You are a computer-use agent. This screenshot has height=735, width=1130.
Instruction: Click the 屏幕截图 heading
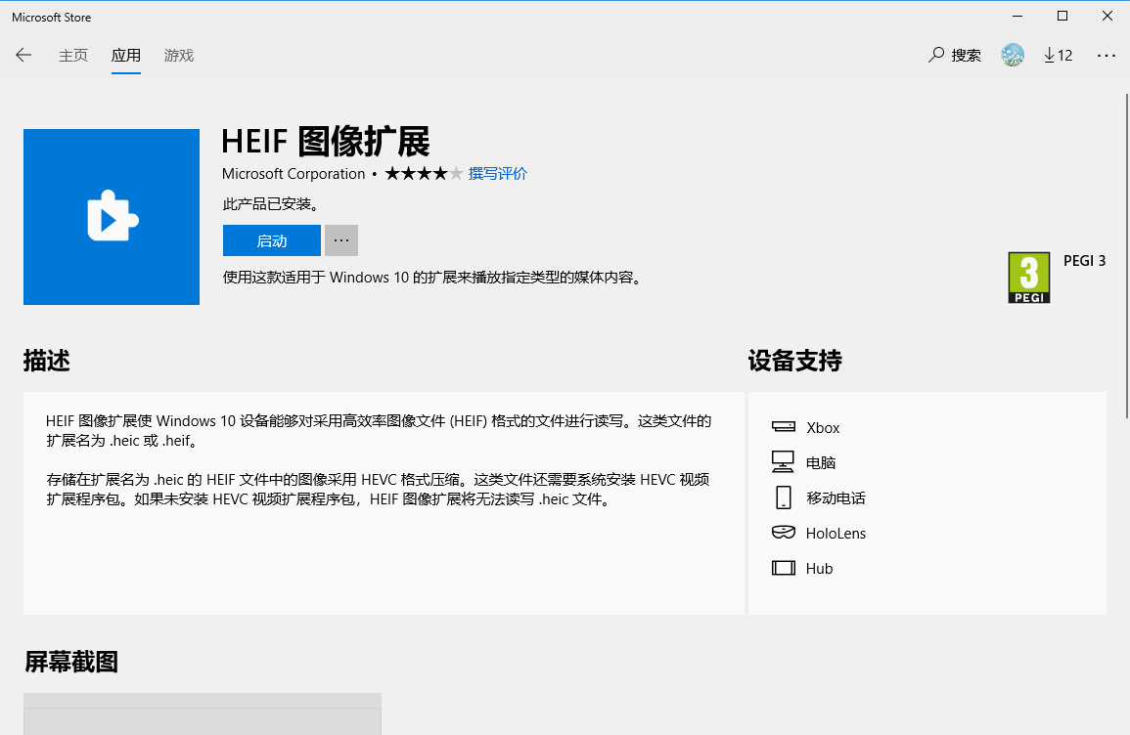coord(71,662)
